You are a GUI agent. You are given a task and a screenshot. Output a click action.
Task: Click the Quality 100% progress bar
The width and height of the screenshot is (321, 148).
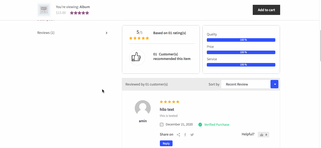[x=241, y=40]
